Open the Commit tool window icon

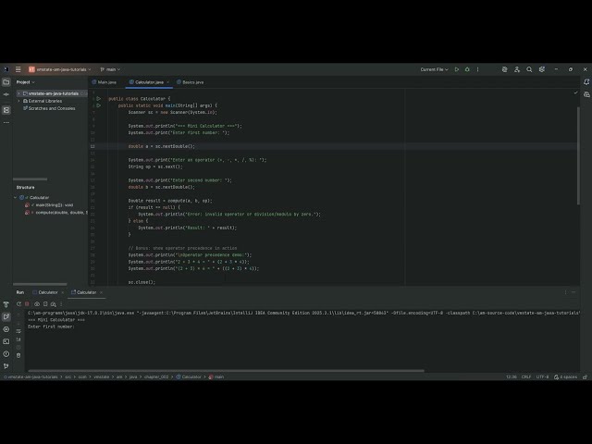[6, 94]
